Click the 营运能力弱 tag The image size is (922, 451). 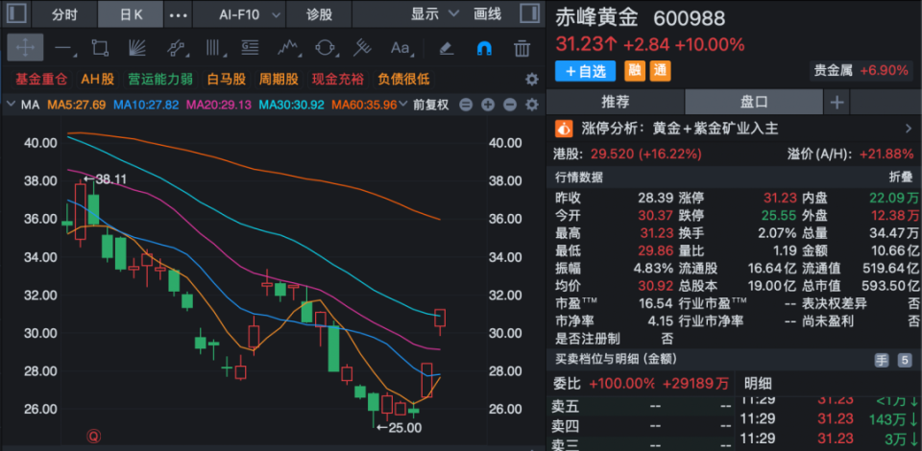pyautogui.click(x=160, y=80)
